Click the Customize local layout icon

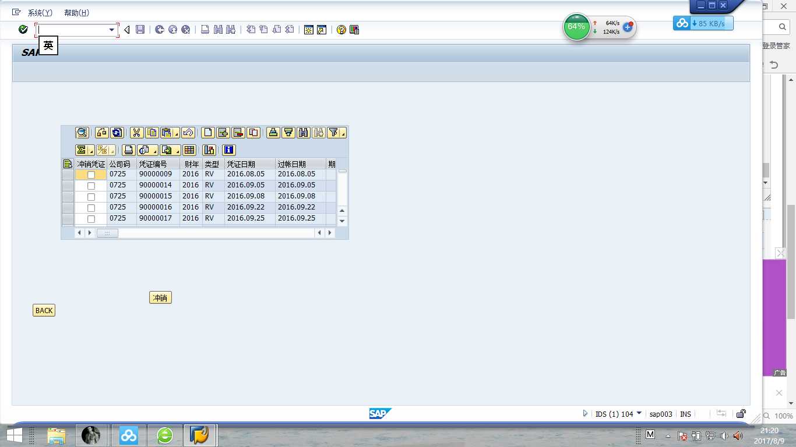pyautogui.click(x=354, y=30)
